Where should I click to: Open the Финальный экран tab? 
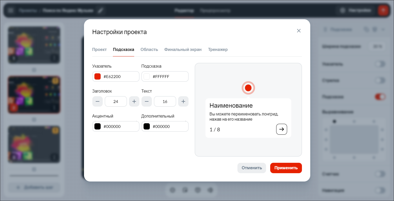pos(183,49)
